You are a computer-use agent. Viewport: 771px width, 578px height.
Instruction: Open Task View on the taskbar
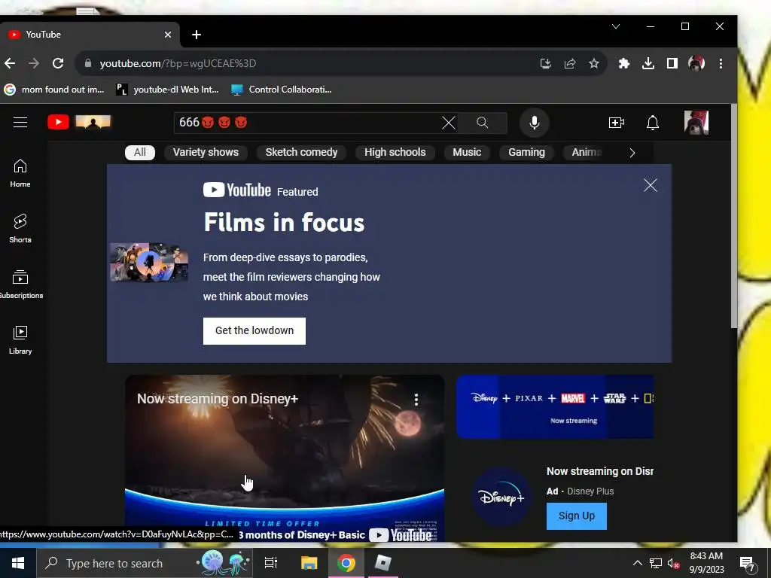pos(271,563)
